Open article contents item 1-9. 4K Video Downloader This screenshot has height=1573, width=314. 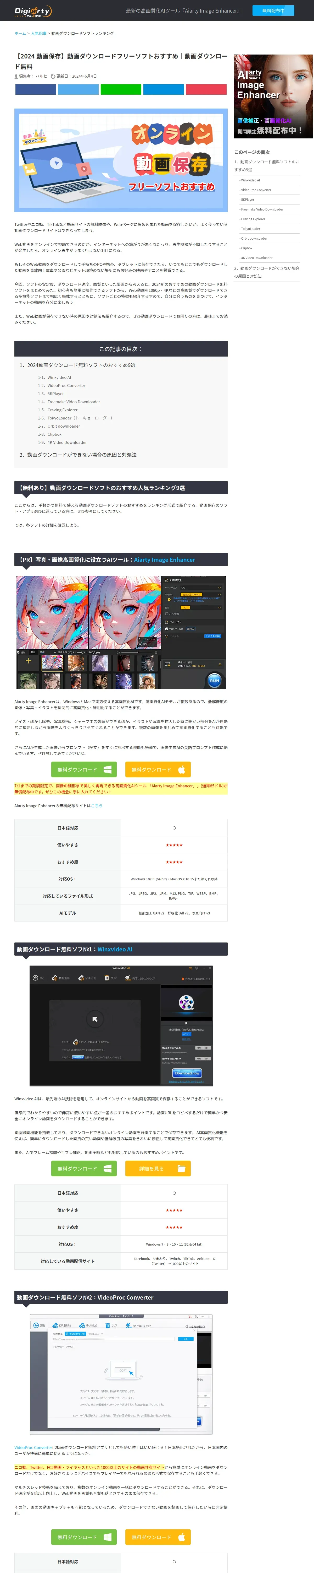(x=62, y=443)
